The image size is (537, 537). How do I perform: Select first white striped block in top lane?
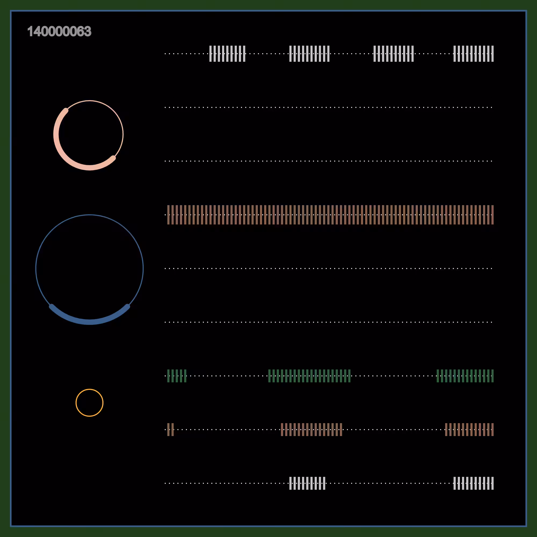(227, 54)
